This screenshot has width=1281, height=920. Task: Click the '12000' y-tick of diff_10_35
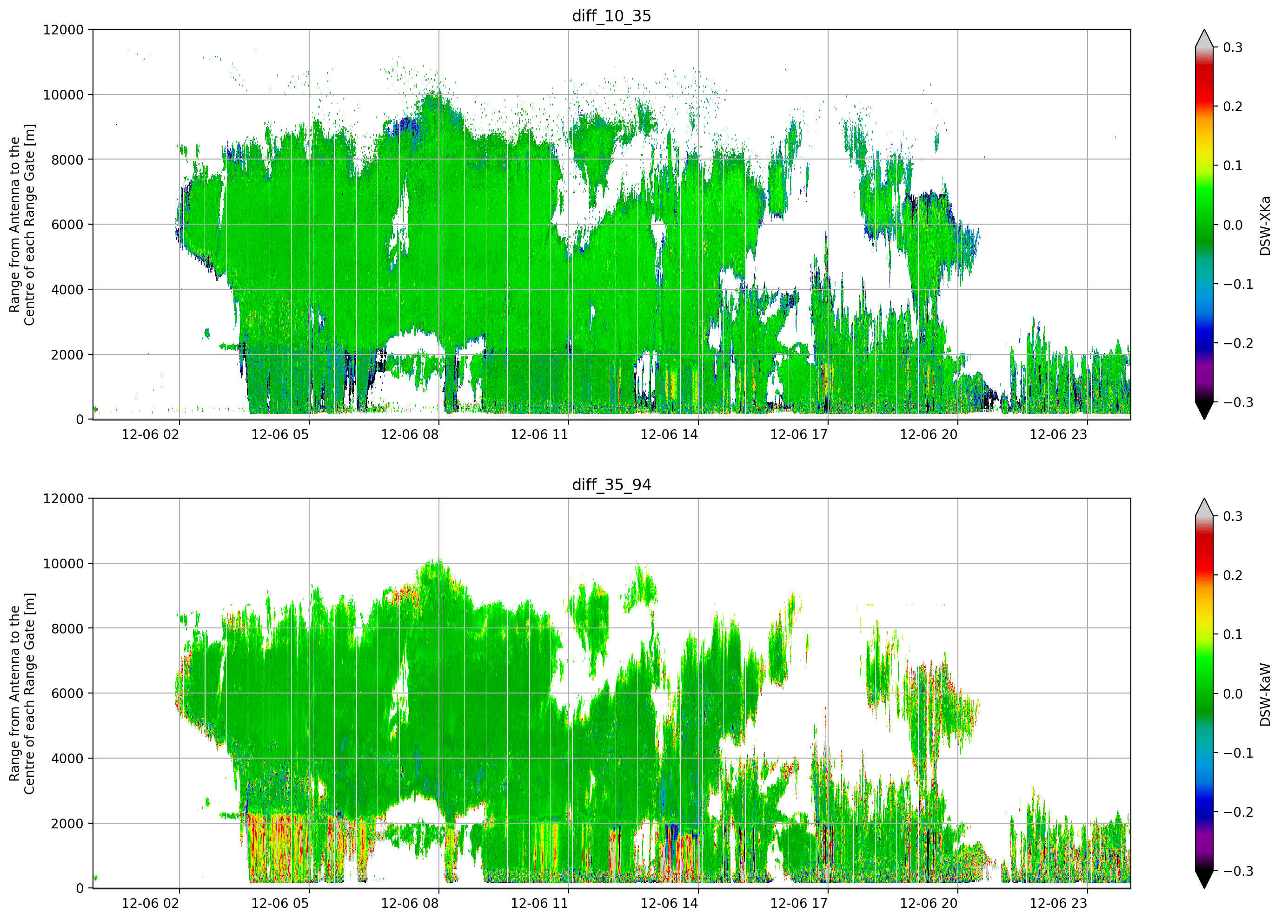(x=63, y=30)
